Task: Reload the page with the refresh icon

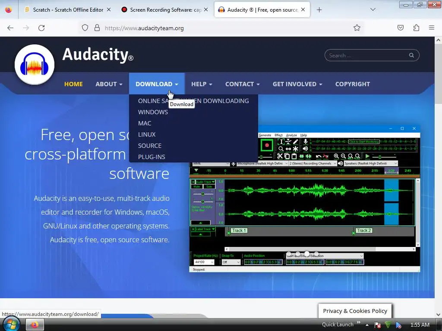Action: pyautogui.click(x=41, y=28)
